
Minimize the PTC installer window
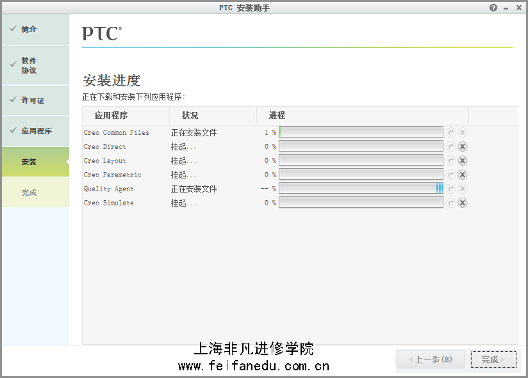(x=506, y=8)
